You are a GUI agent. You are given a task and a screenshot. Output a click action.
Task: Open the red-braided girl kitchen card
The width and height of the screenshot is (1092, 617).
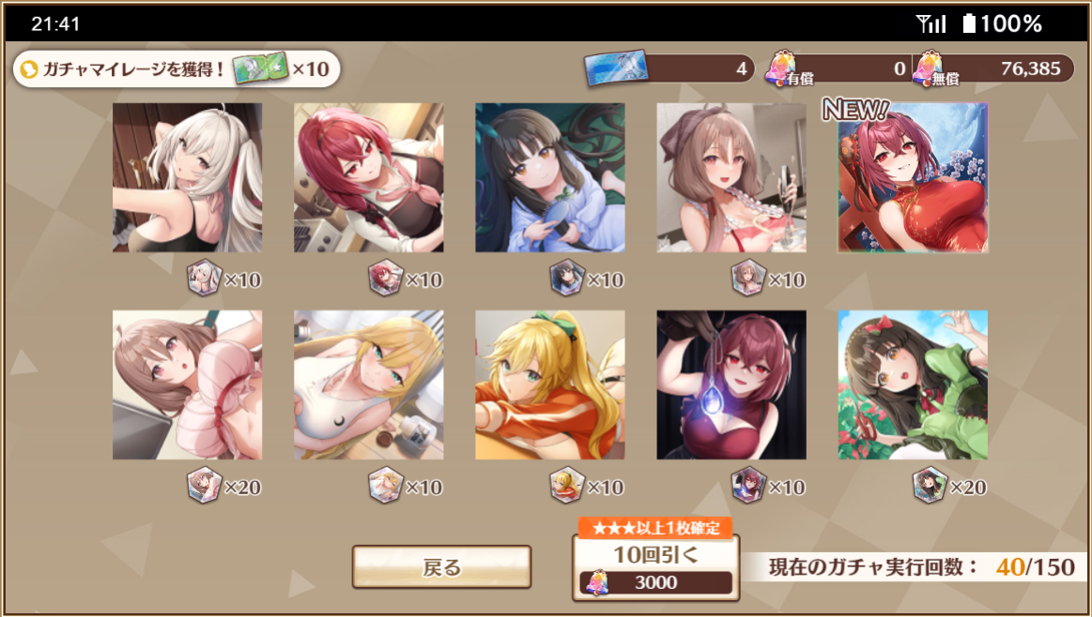coord(368,177)
